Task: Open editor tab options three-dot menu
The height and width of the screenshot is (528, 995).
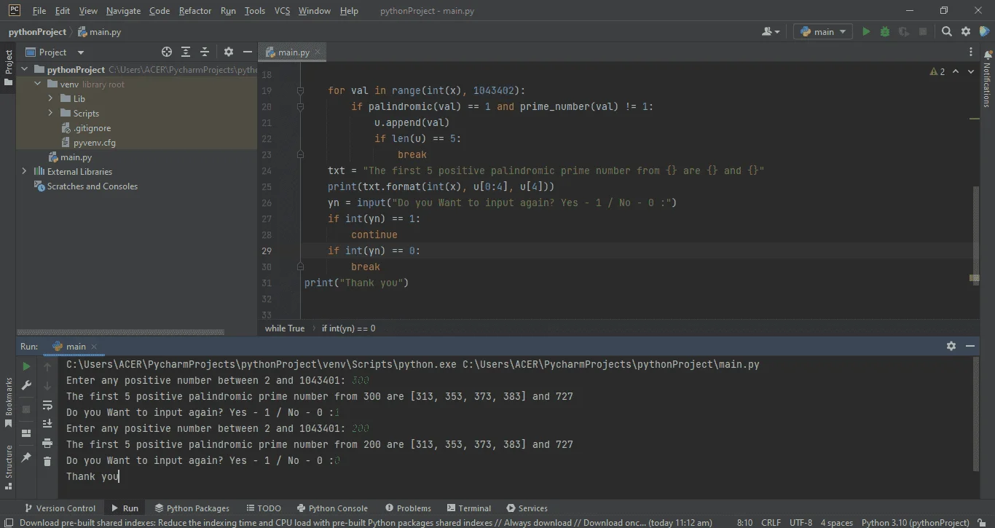Action: click(971, 52)
